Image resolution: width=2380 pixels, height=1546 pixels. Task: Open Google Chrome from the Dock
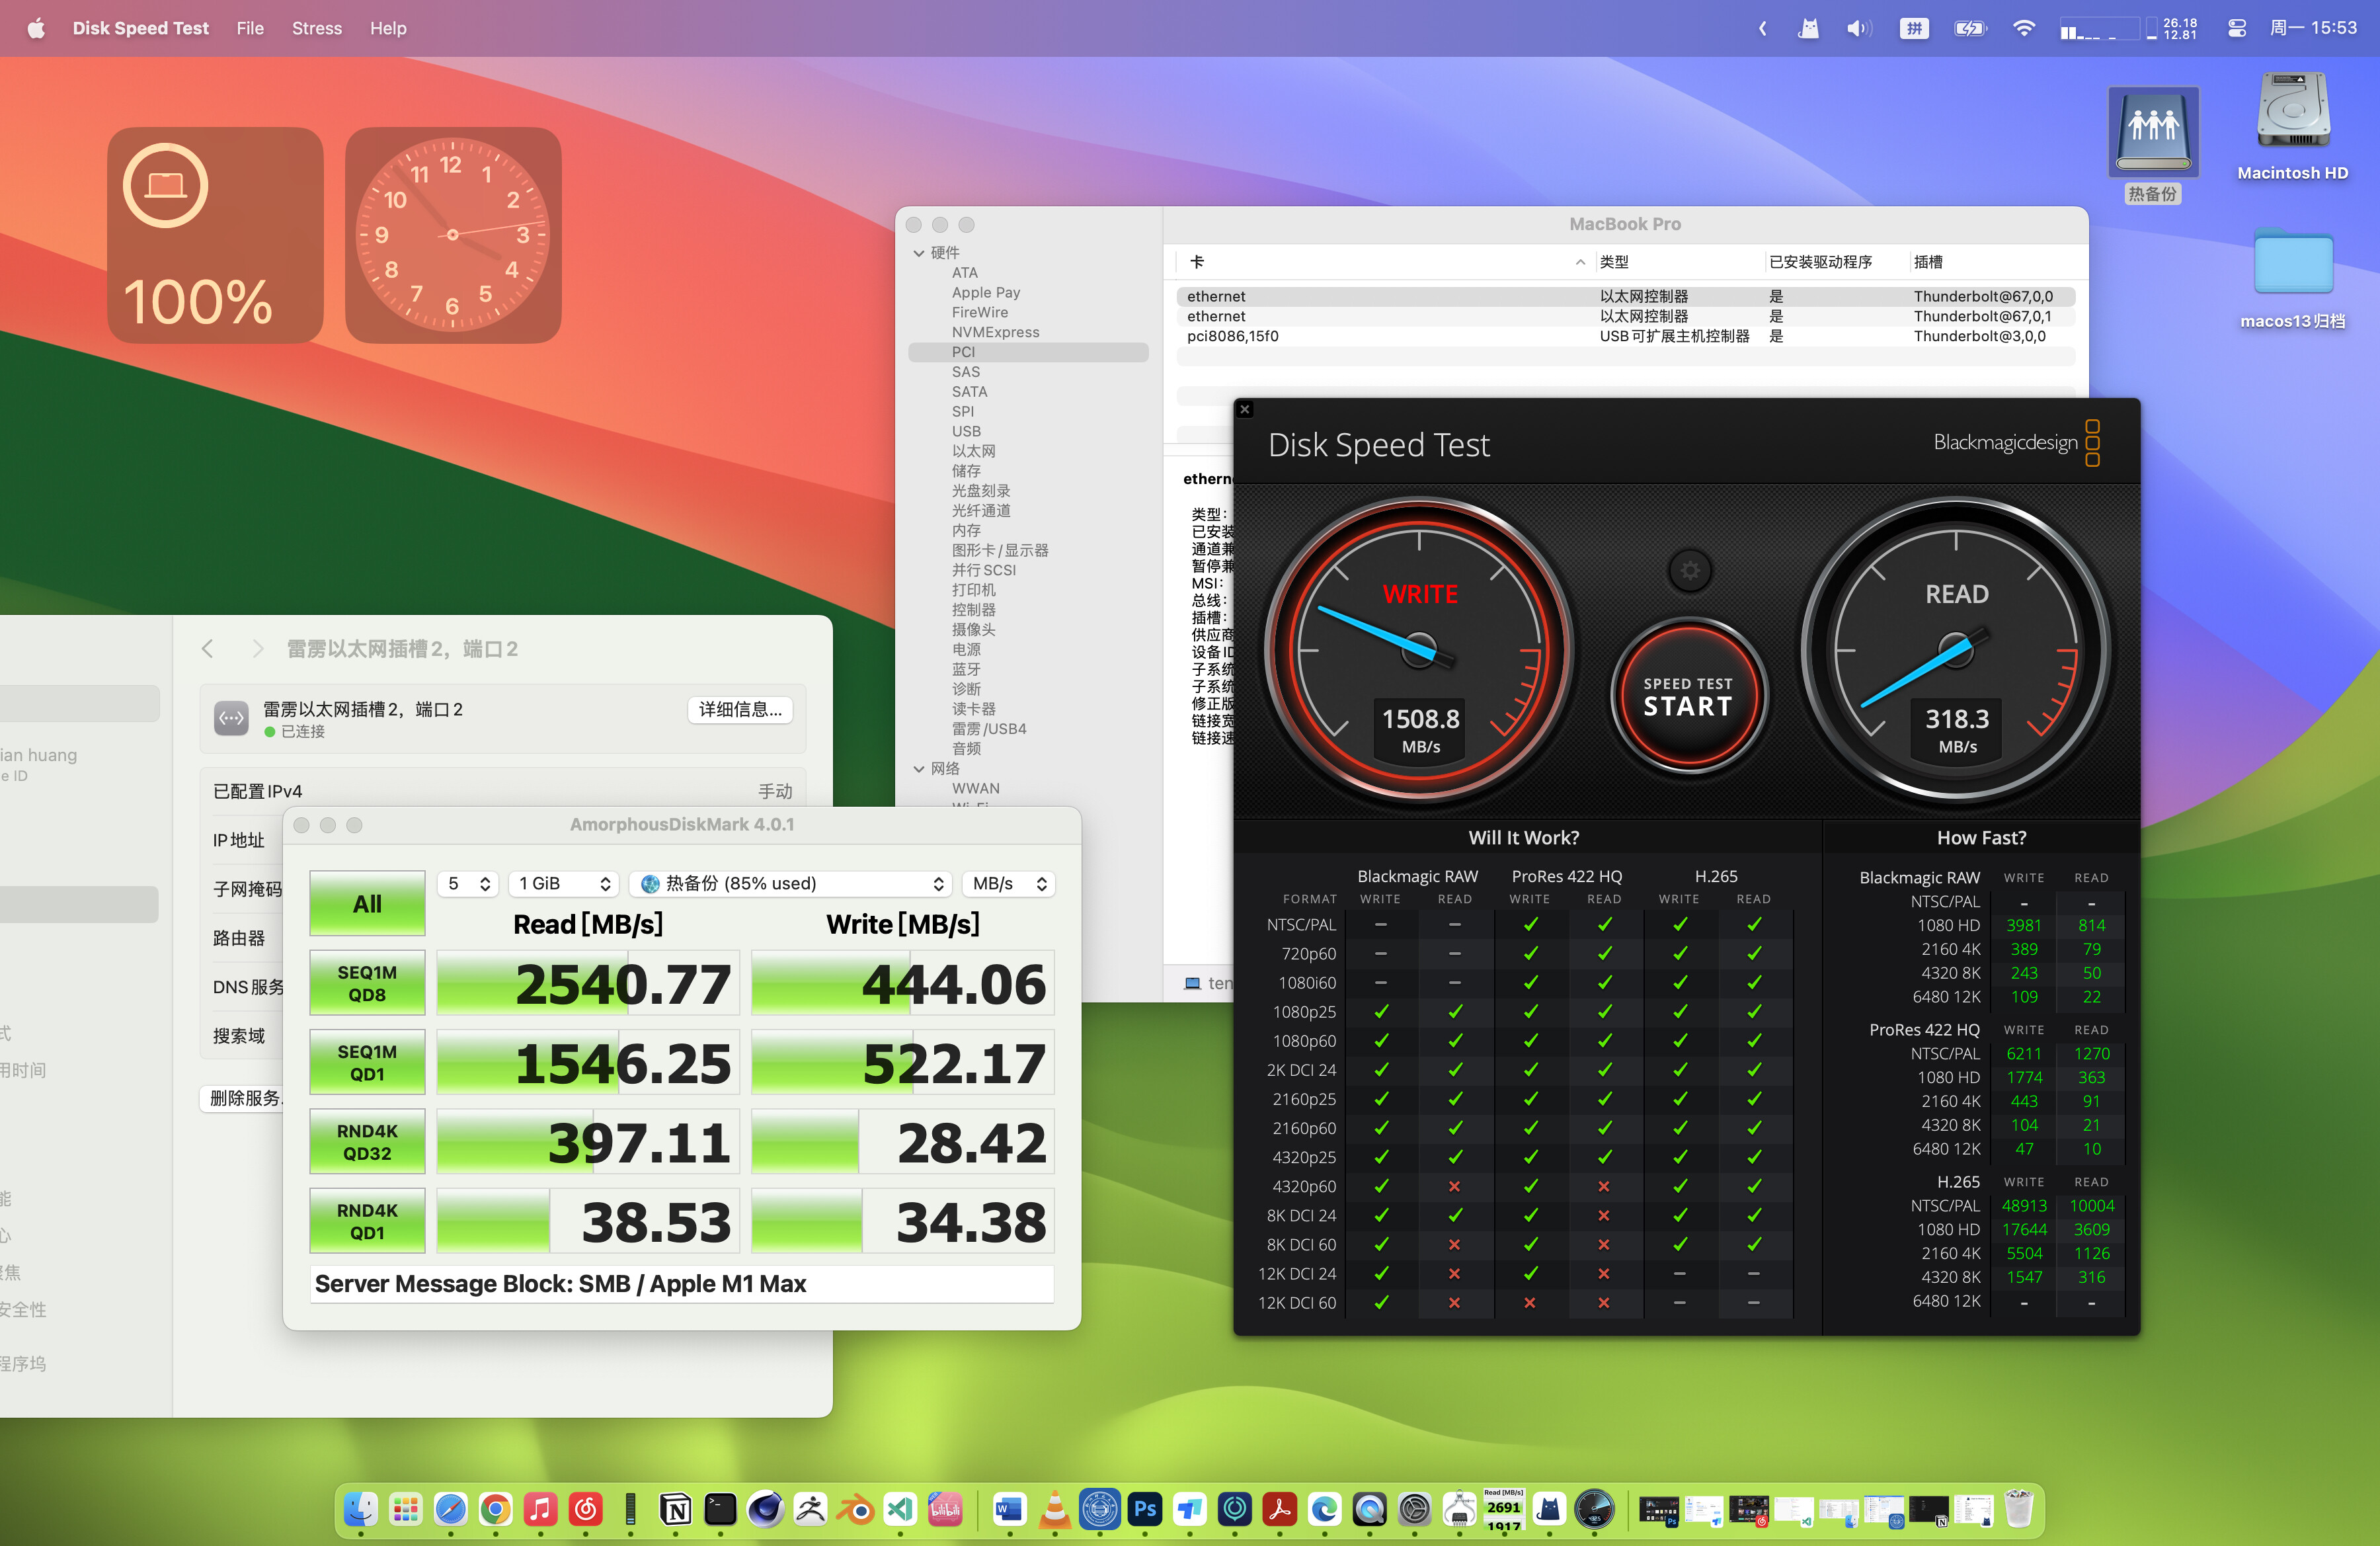495,1509
